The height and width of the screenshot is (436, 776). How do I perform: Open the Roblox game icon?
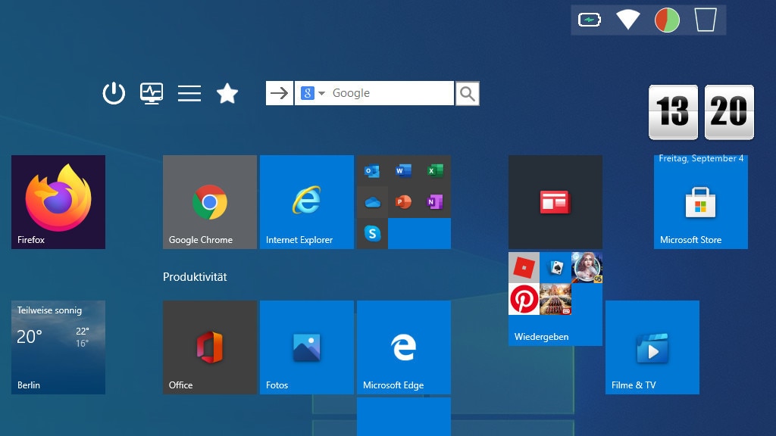pos(524,267)
